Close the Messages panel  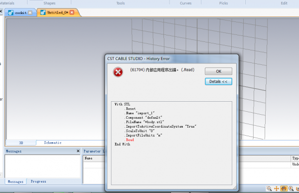point(78,151)
